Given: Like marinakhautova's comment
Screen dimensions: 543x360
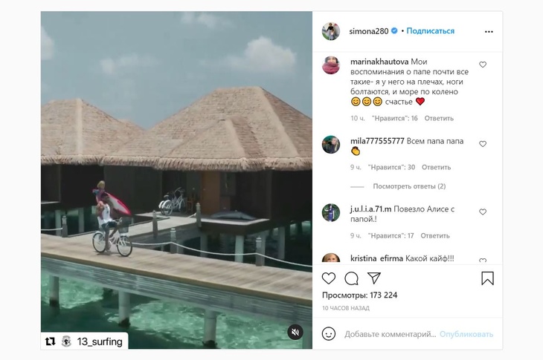Looking at the screenshot, I should 483,65.
